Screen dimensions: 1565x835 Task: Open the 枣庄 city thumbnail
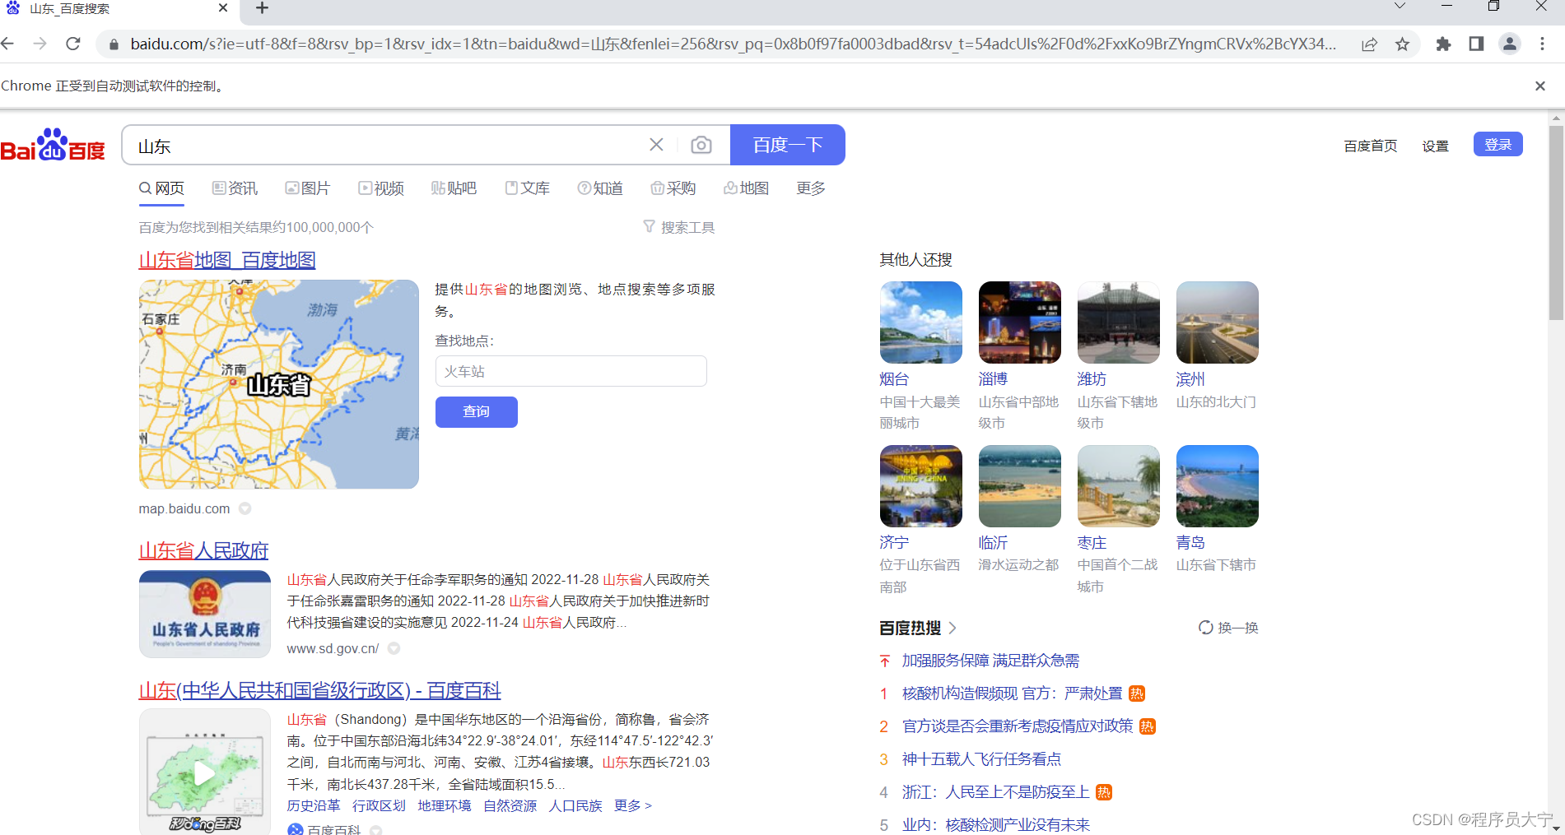point(1119,486)
